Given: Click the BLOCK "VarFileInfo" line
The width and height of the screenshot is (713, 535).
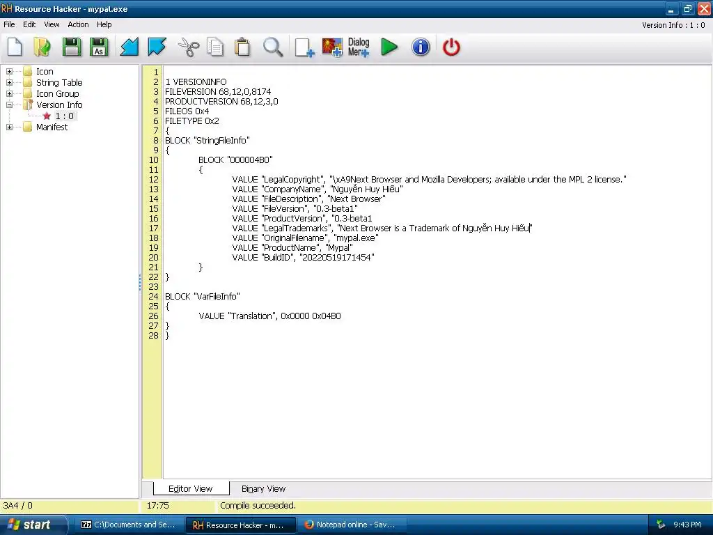Looking at the screenshot, I should [x=203, y=297].
